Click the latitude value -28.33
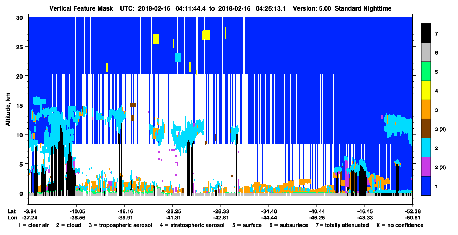This screenshot has width=458, height=235. [220, 211]
